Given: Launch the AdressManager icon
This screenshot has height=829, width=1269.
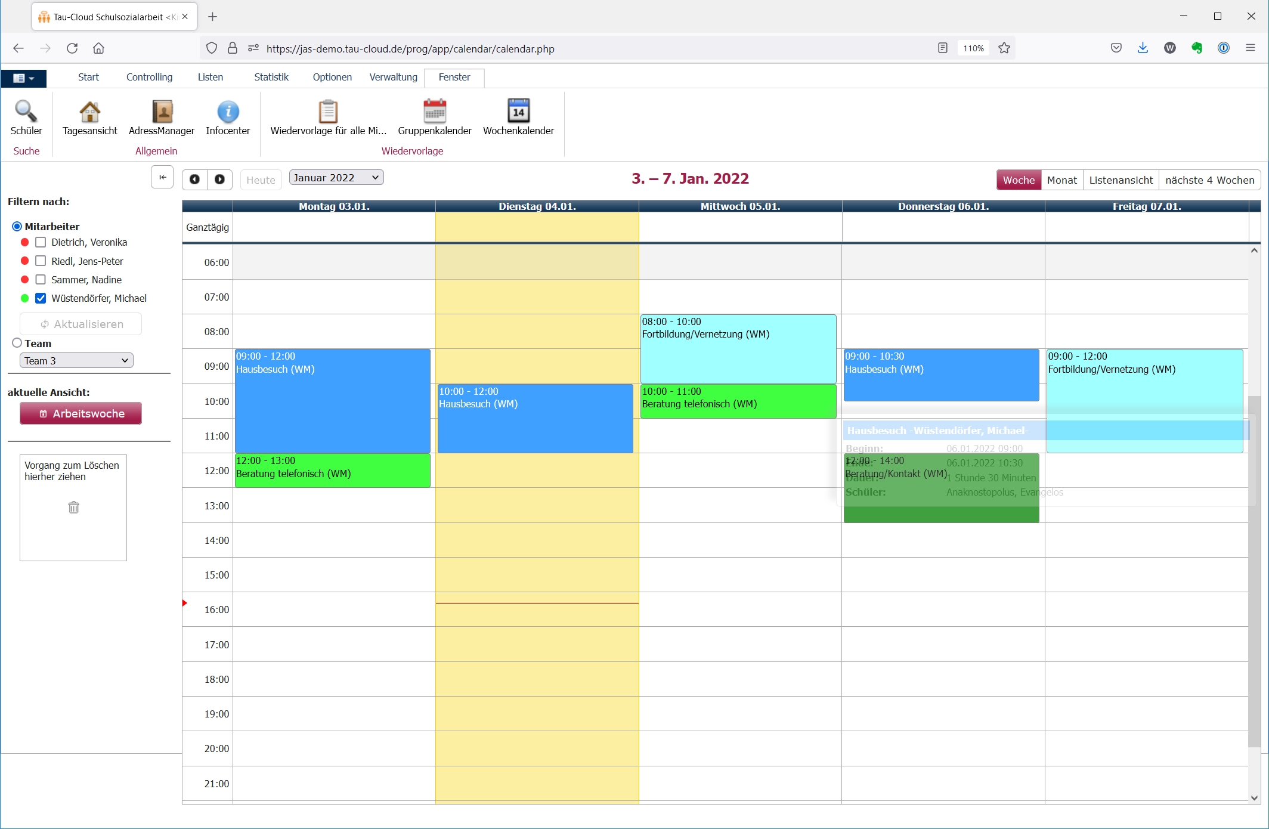Looking at the screenshot, I should [x=162, y=112].
